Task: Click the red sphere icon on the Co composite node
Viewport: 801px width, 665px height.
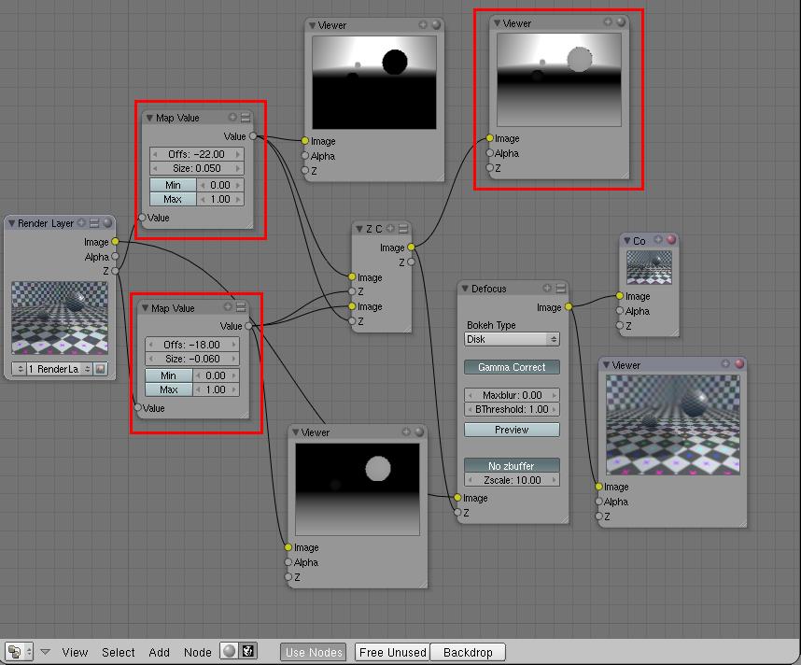Action: [671, 239]
